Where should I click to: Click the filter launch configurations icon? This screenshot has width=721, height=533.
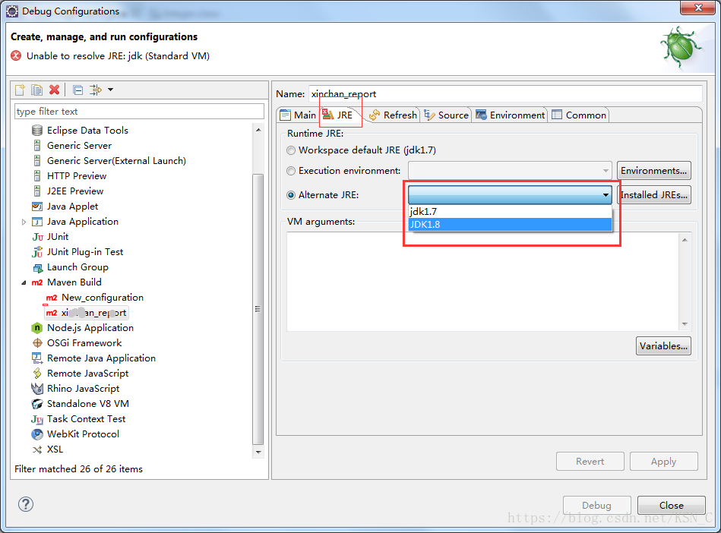tap(95, 90)
